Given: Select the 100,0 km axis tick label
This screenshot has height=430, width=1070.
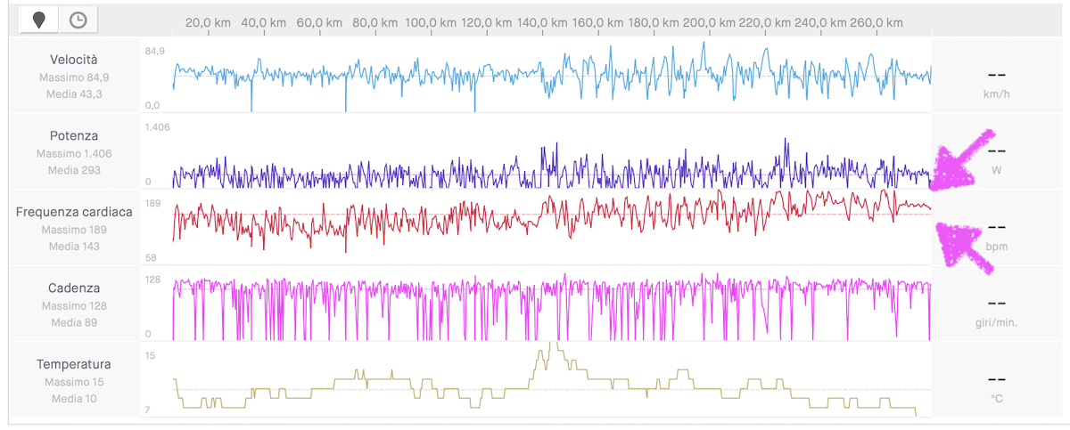Looking at the screenshot, I should pos(431,22).
